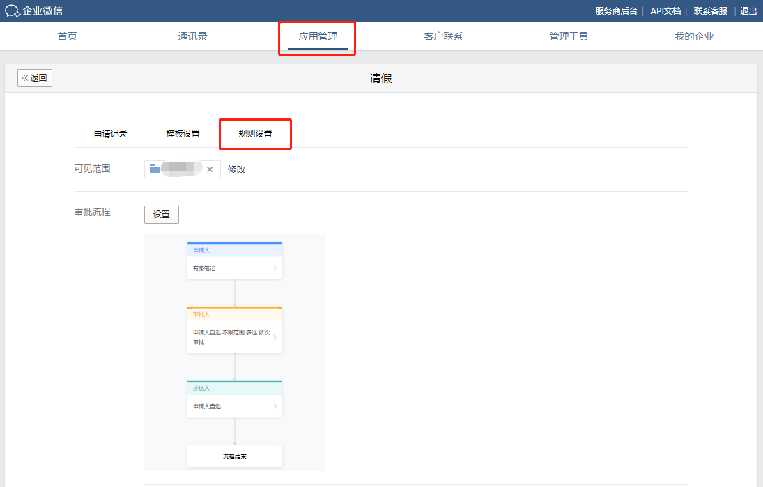Open the 我的企业 page
Screen dimensions: 763x487
(694, 36)
